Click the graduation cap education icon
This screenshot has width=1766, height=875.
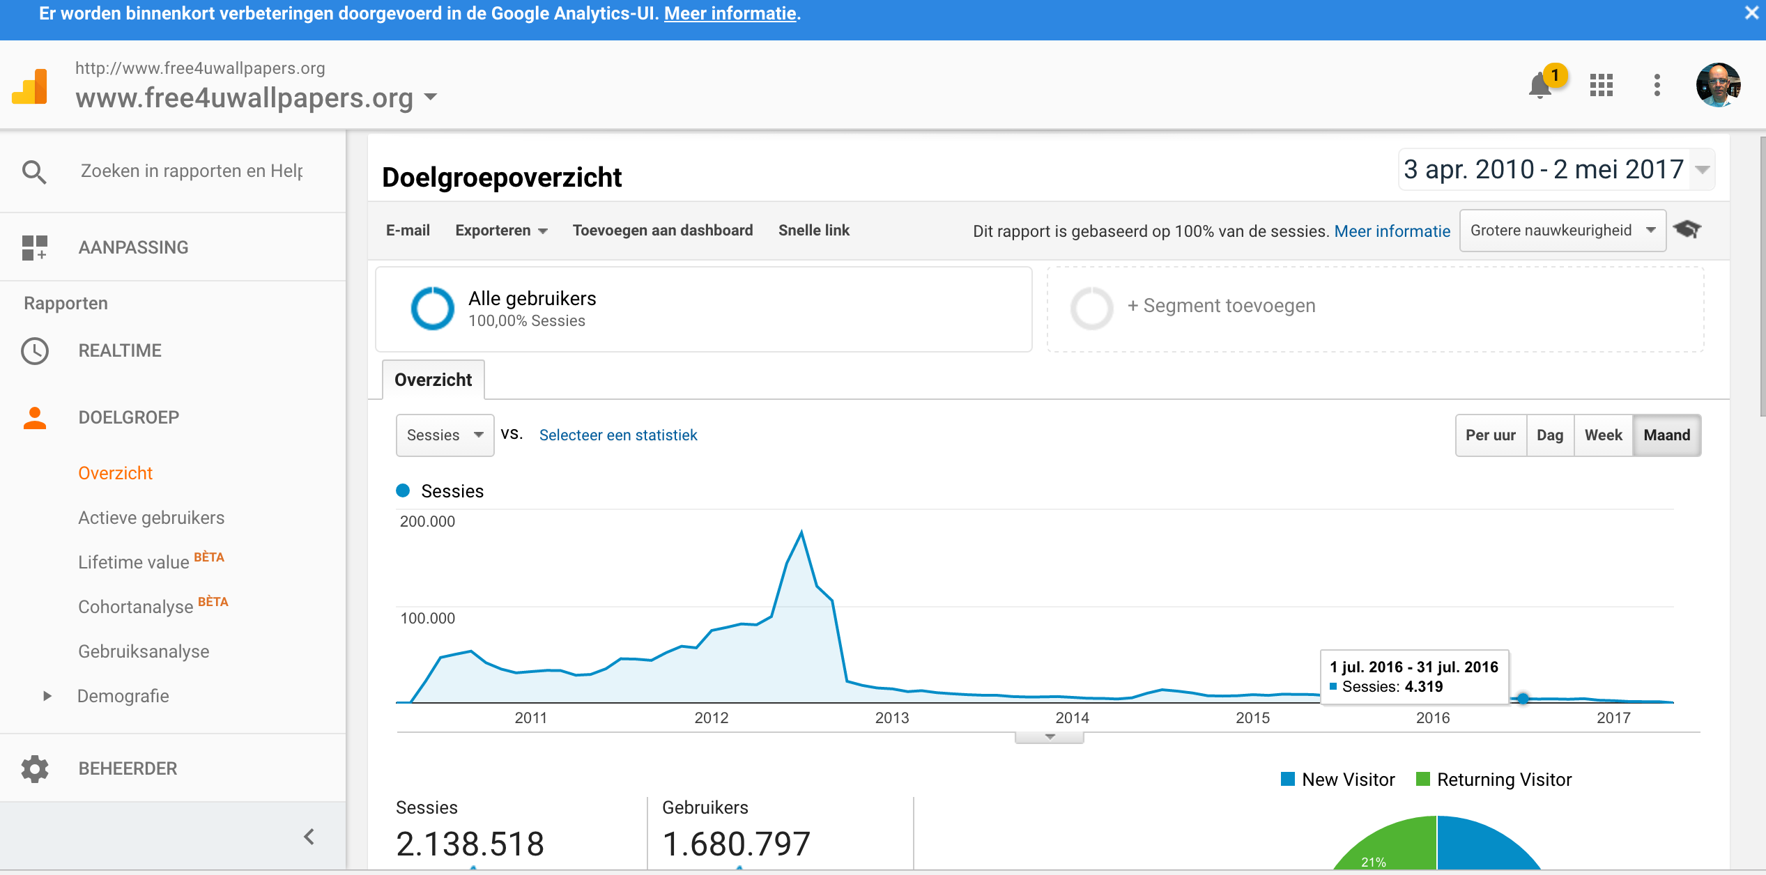[x=1687, y=229]
